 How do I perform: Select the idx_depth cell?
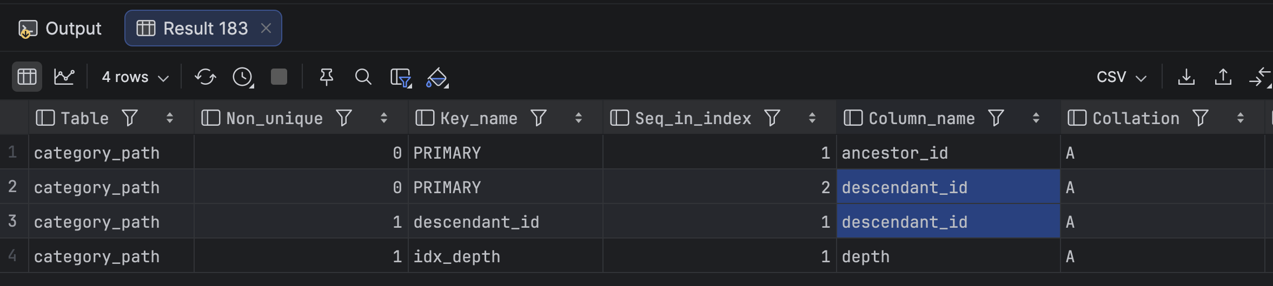(x=456, y=256)
